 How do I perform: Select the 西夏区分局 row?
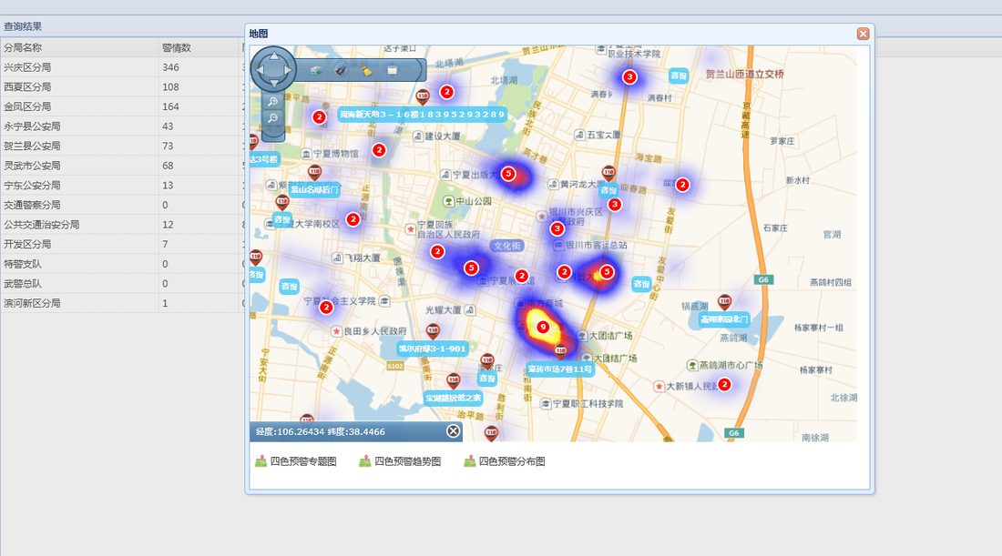(121, 86)
